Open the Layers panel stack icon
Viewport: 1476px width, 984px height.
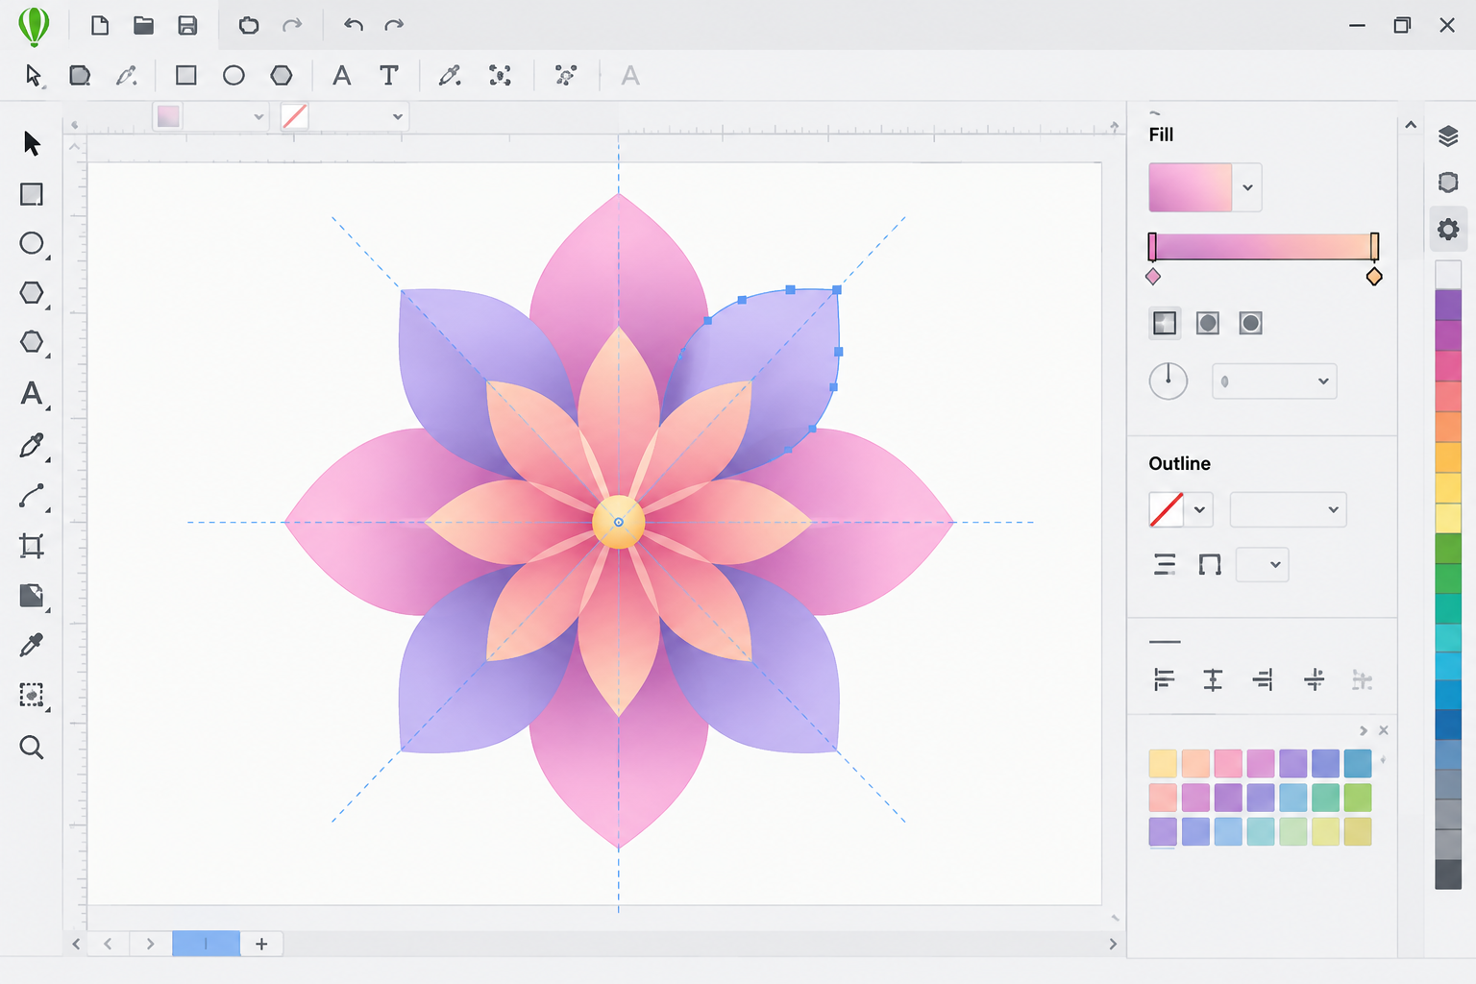1448,135
